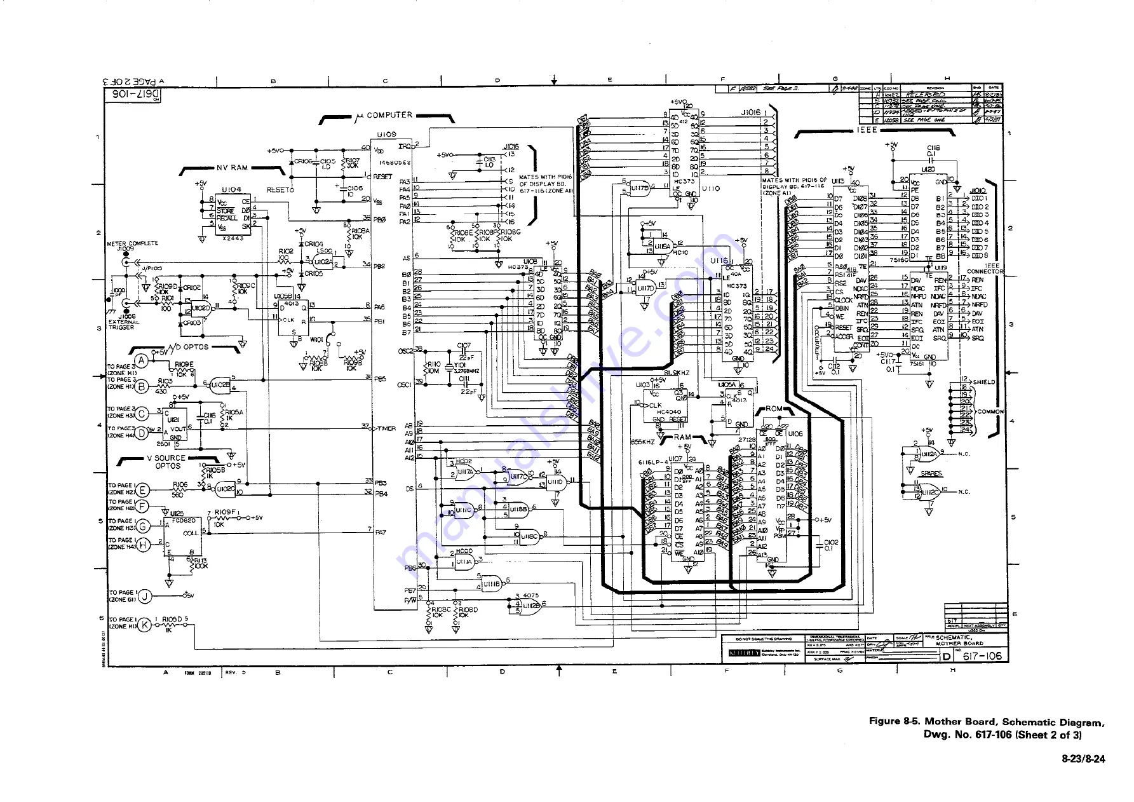Click the R110 10M resistor label

(433, 367)
